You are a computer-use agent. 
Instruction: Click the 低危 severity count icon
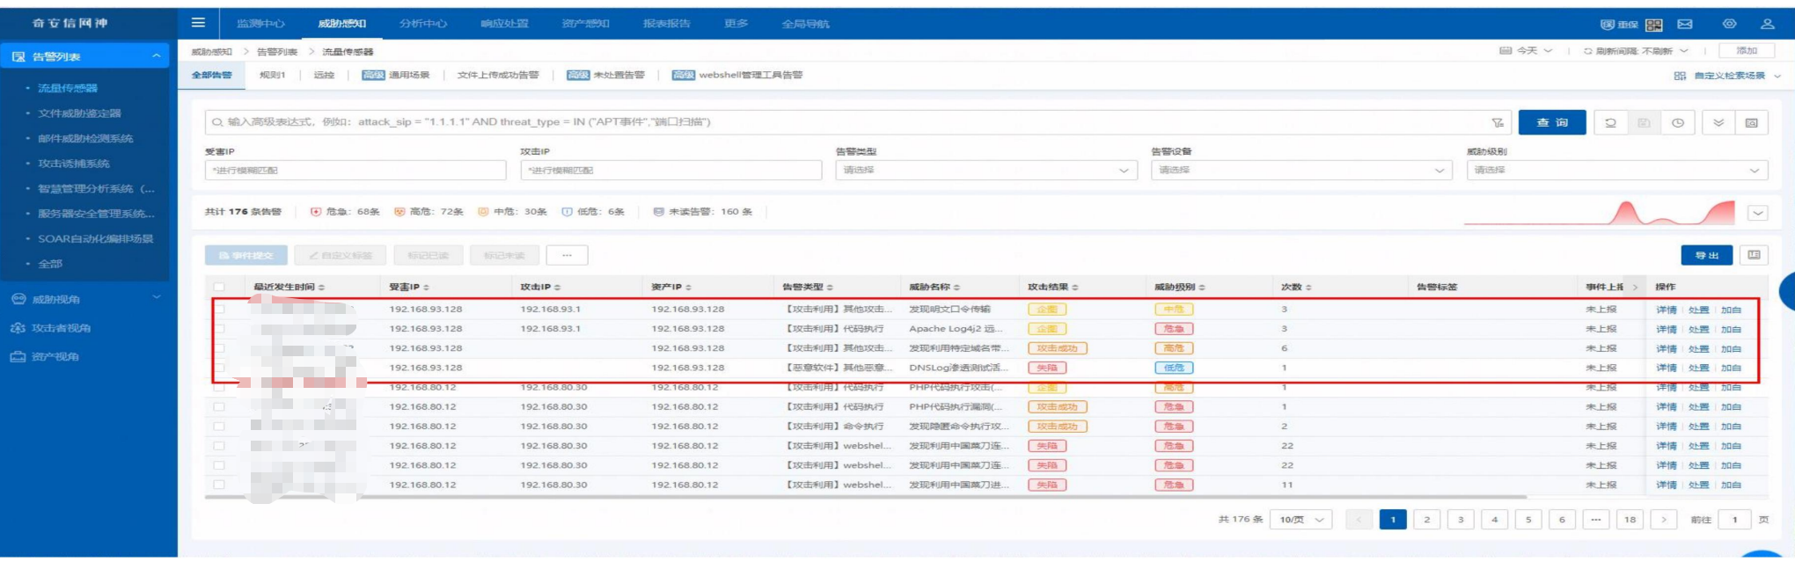coord(567,212)
